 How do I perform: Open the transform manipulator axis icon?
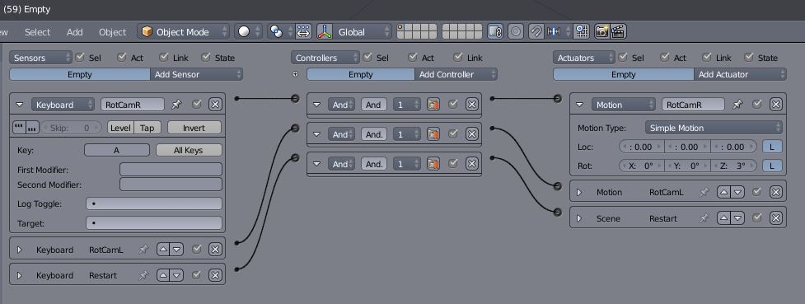(325, 32)
